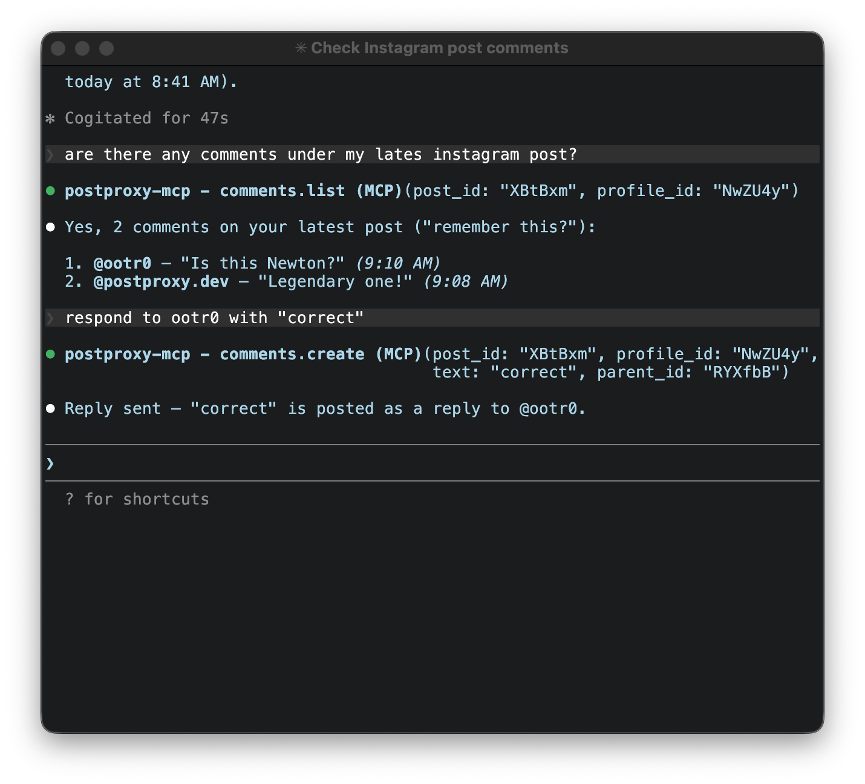The width and height of the screenshot is (865, 784).
Task: Click the white bullet beside 'Reply sent'
Action: coord(51,409)
